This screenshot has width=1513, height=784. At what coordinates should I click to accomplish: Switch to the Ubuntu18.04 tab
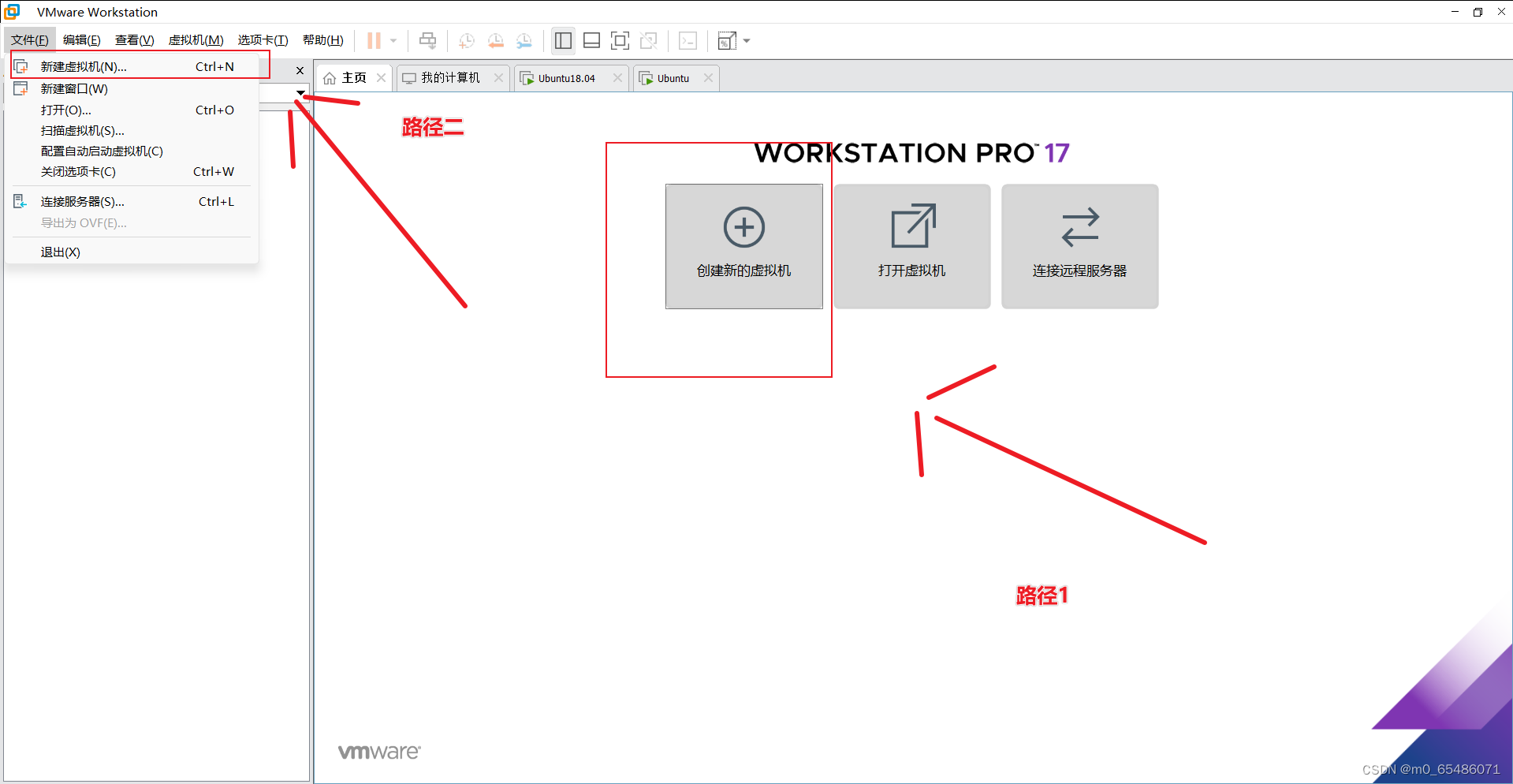(566, 78)
